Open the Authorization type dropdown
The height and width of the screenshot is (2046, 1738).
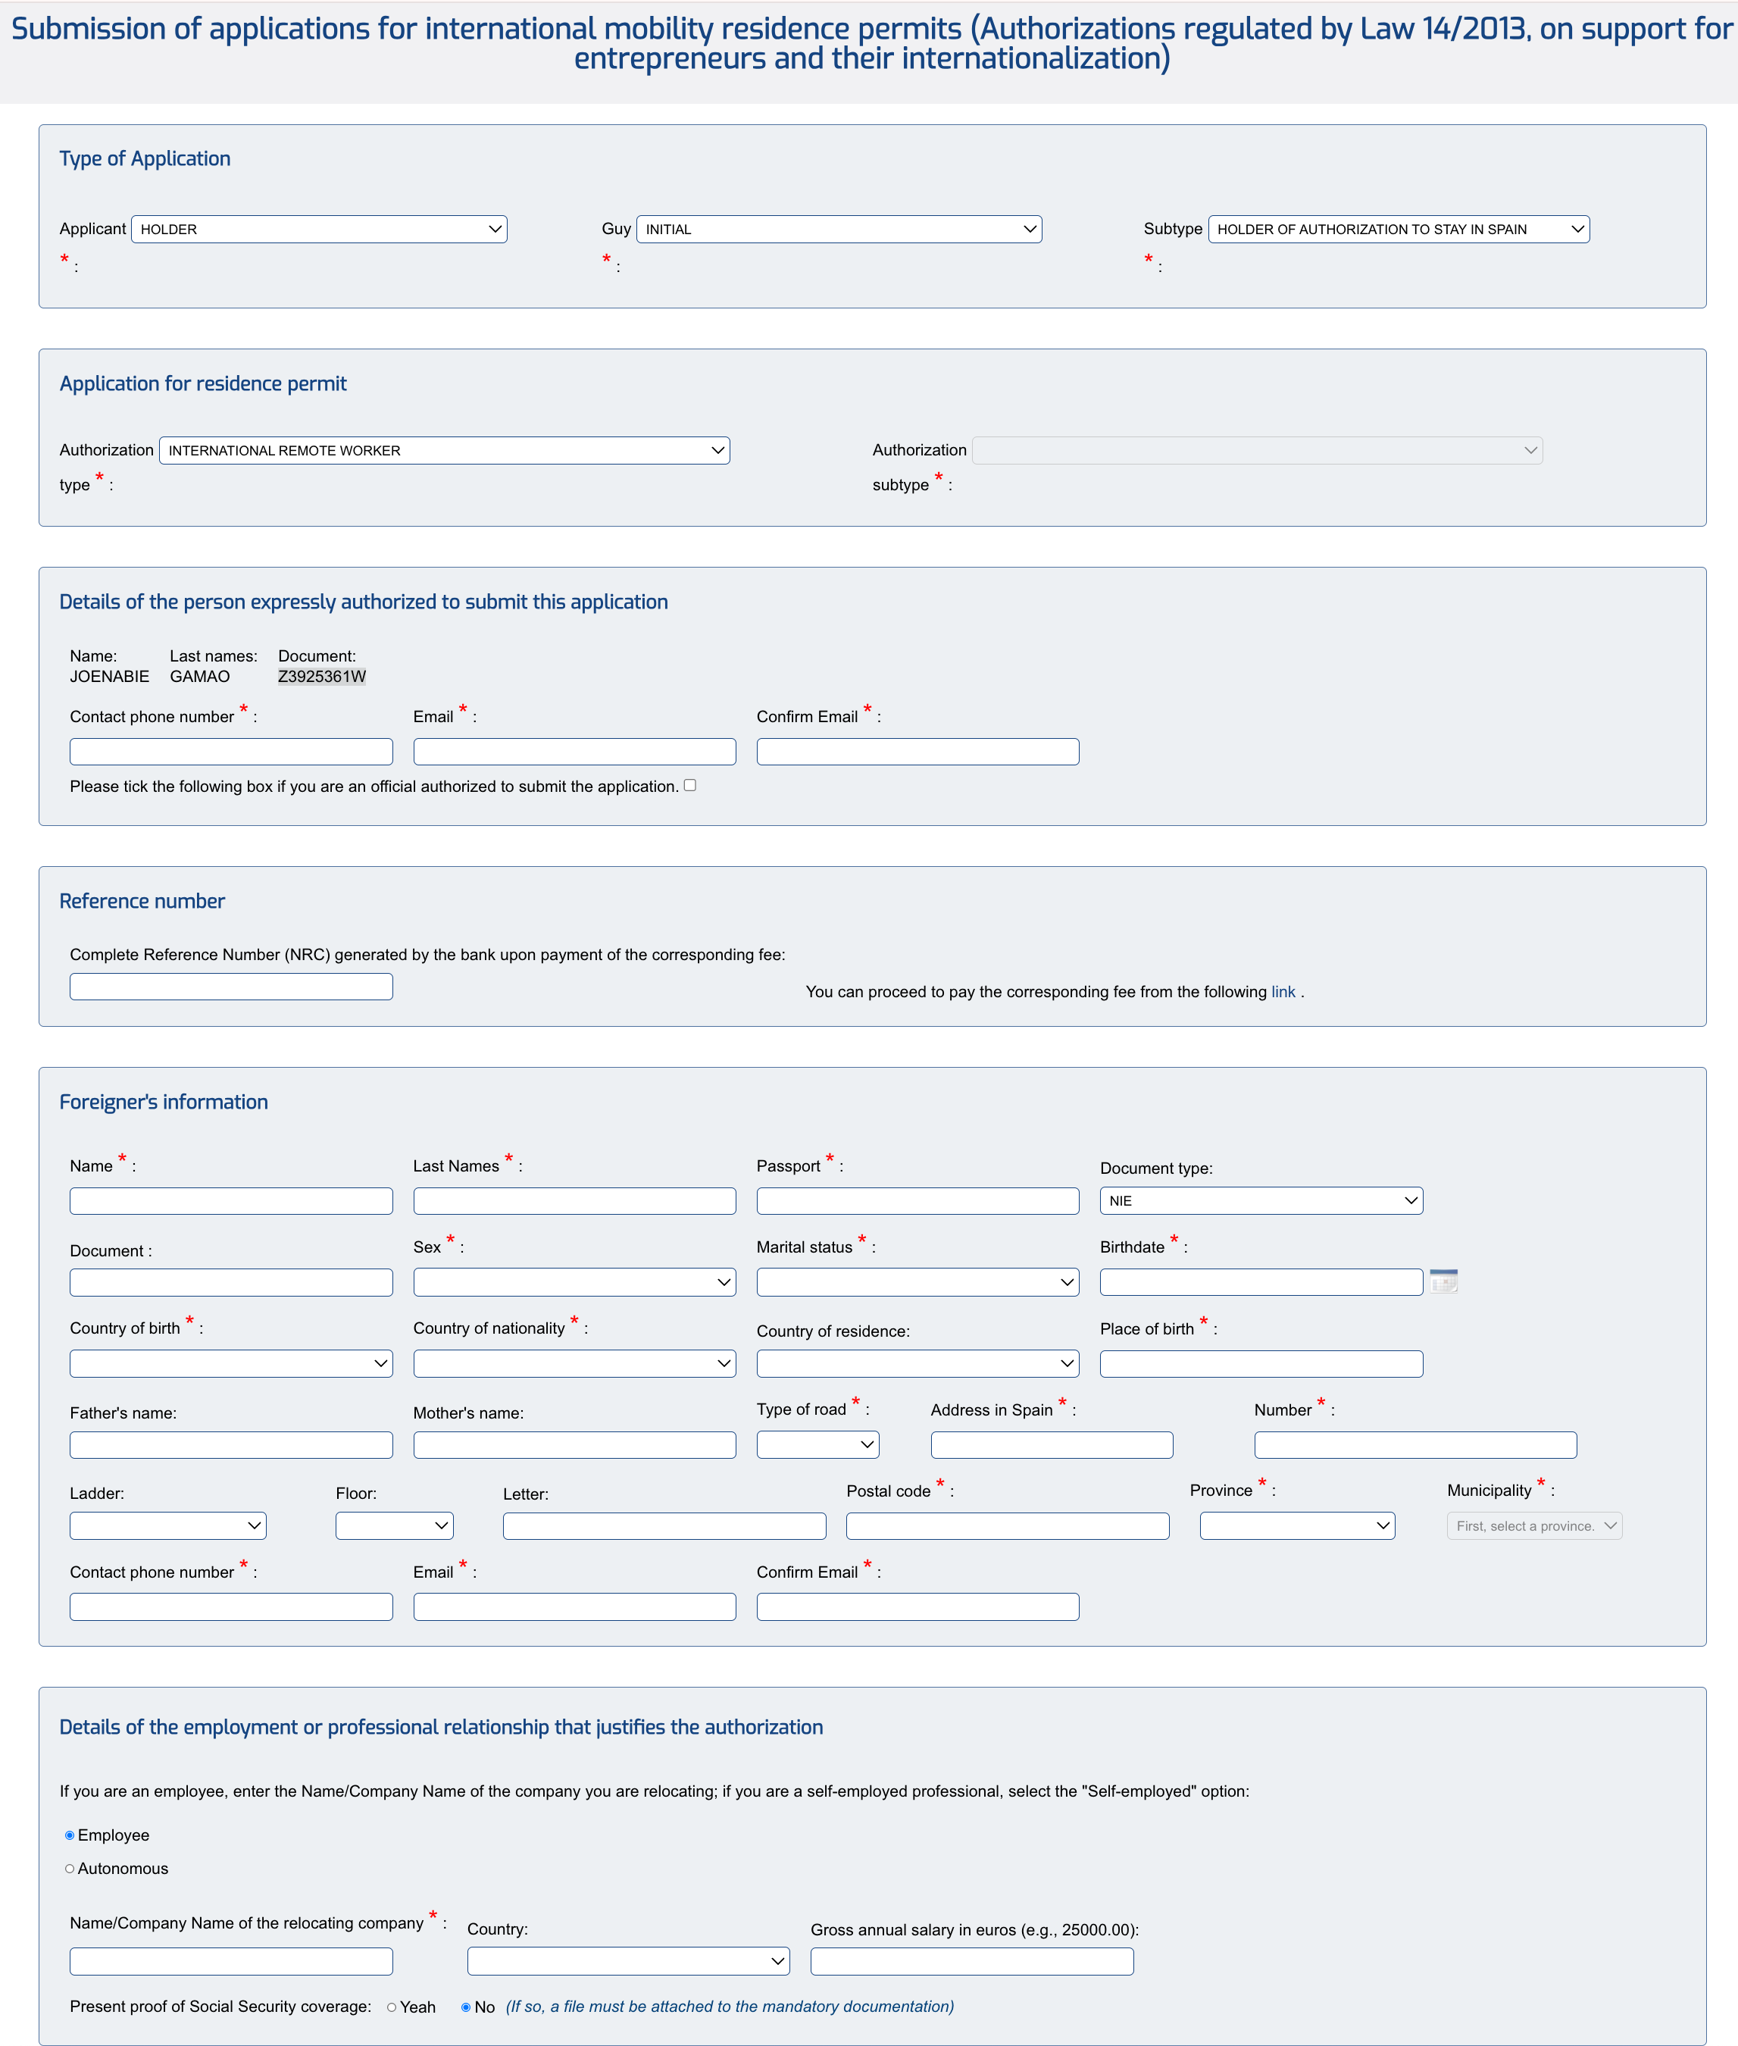(443, 450)
